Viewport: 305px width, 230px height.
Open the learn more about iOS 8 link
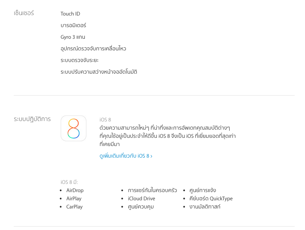(126, 156)
